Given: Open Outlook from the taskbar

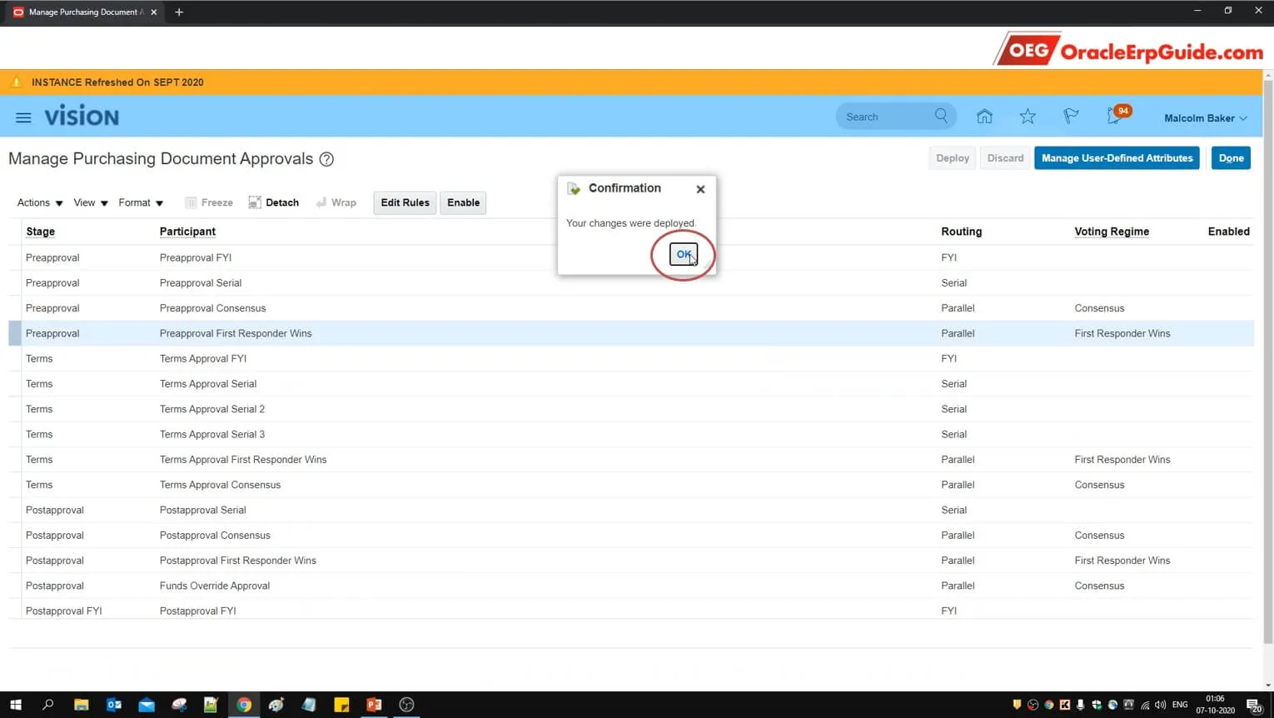Looking at the screenshot, I should (x=114, y=705).
